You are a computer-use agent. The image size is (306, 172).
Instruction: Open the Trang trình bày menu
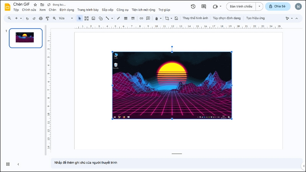(x=88, y=10)
